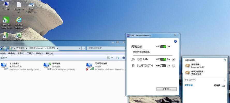The image size is (230, 103).
Task: Click the 当前连接到 heading in flyout
Action: point(190,60)
